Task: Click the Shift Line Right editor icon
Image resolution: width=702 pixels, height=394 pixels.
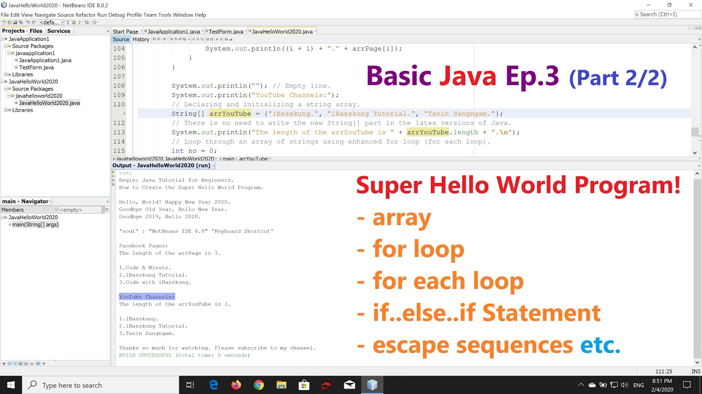Action: 211,39
